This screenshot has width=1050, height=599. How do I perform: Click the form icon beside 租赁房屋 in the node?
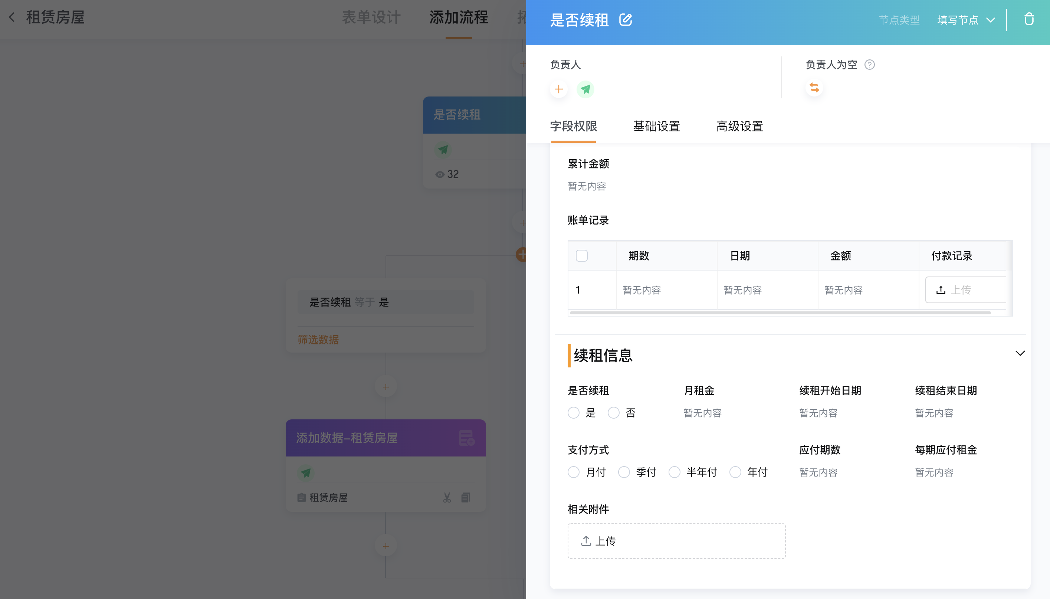tap(302, 497)
